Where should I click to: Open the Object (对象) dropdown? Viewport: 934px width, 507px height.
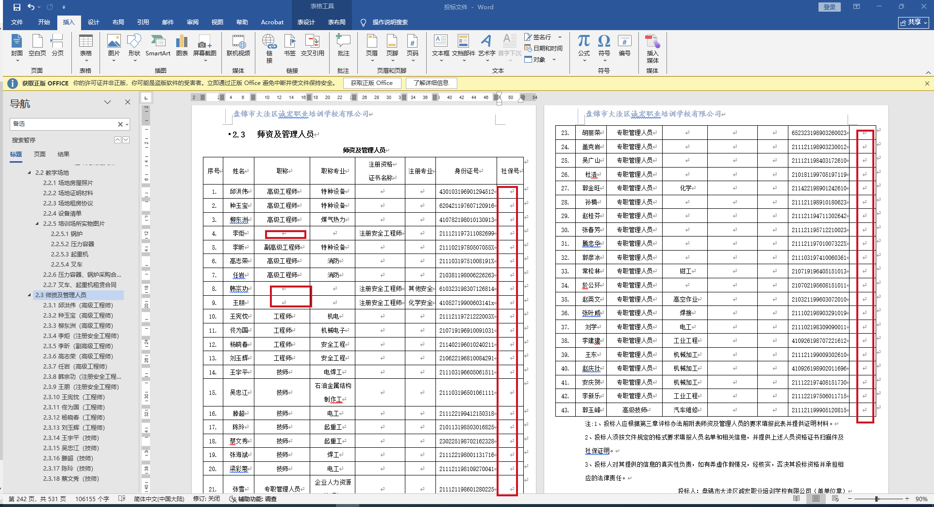554,59
